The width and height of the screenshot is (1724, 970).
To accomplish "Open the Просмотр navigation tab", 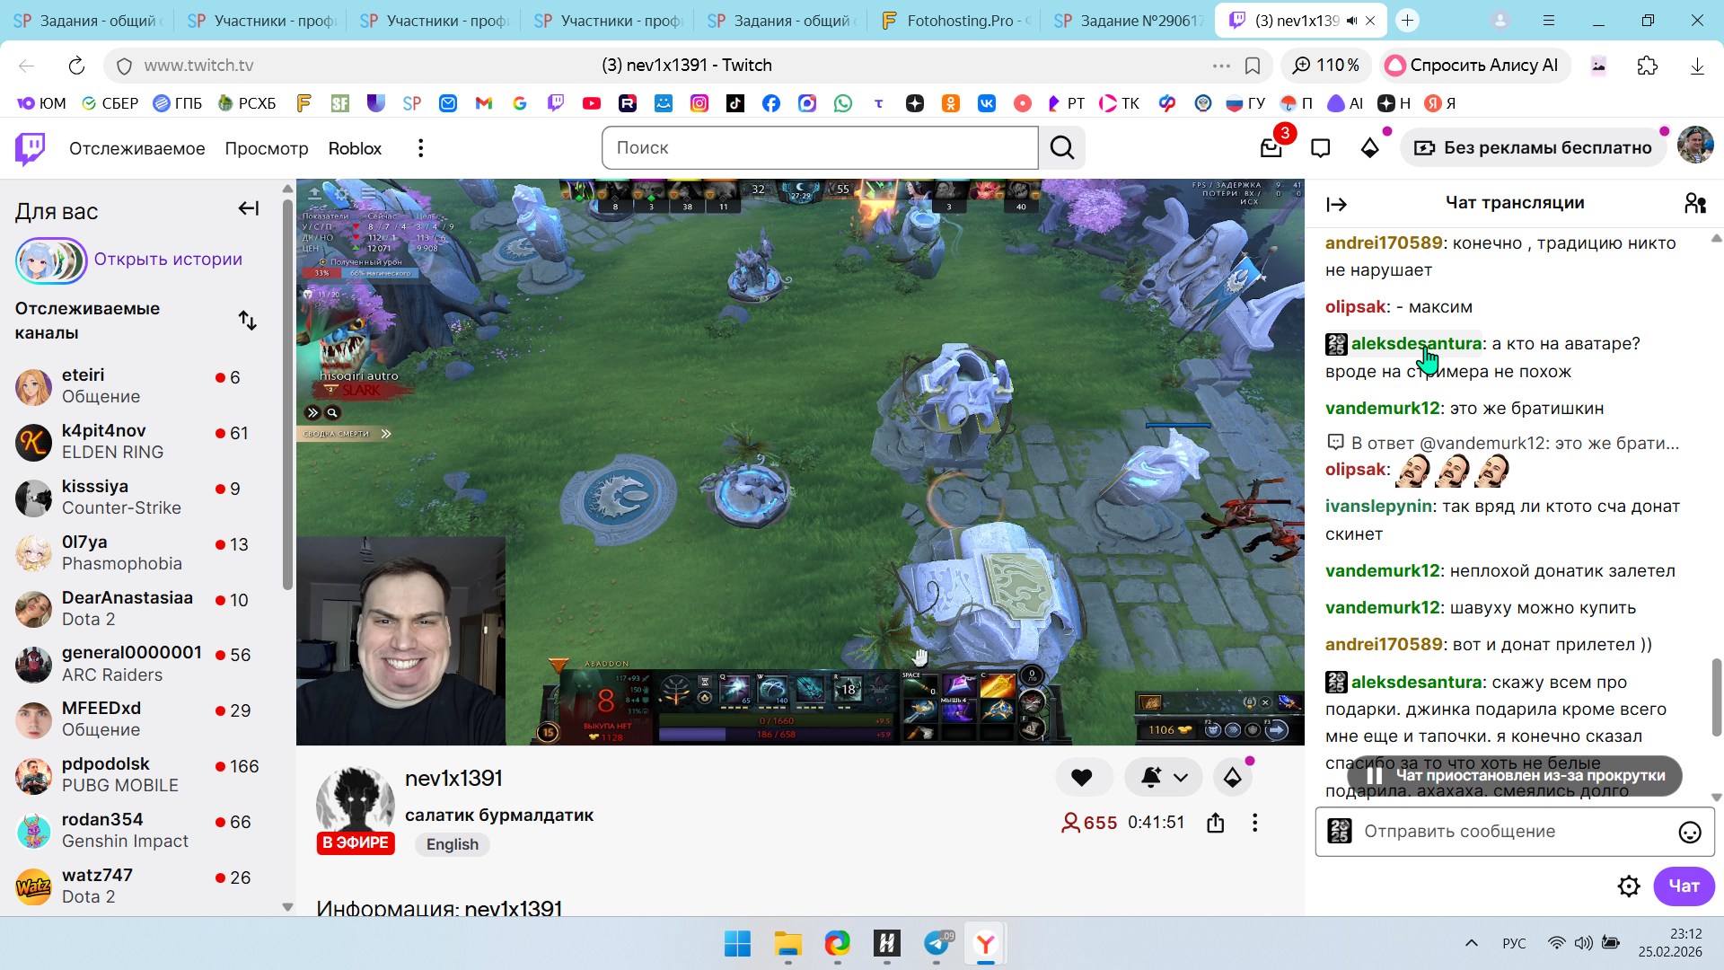I will 266,148.
